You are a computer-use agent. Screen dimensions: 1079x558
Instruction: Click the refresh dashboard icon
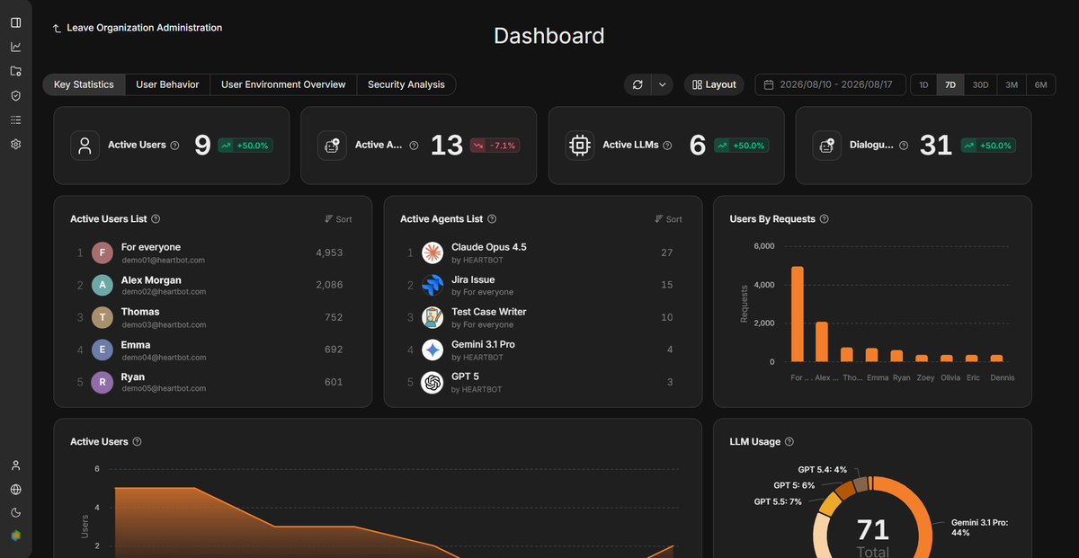[x=638, y=84]
